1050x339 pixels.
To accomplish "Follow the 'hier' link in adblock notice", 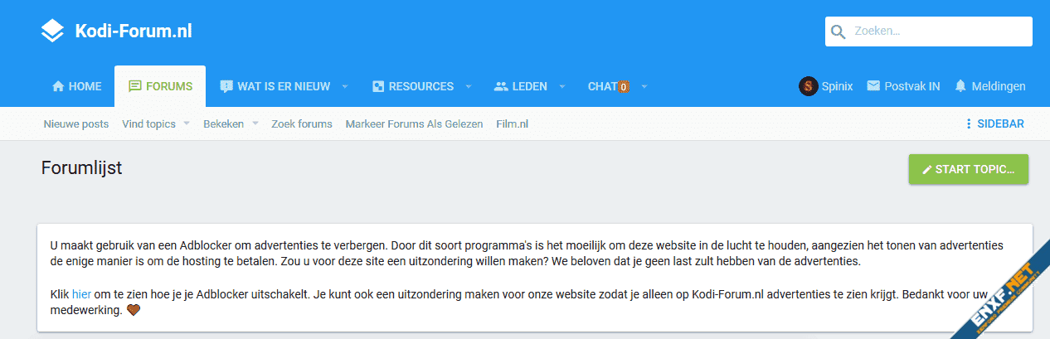I will [81, 293].
